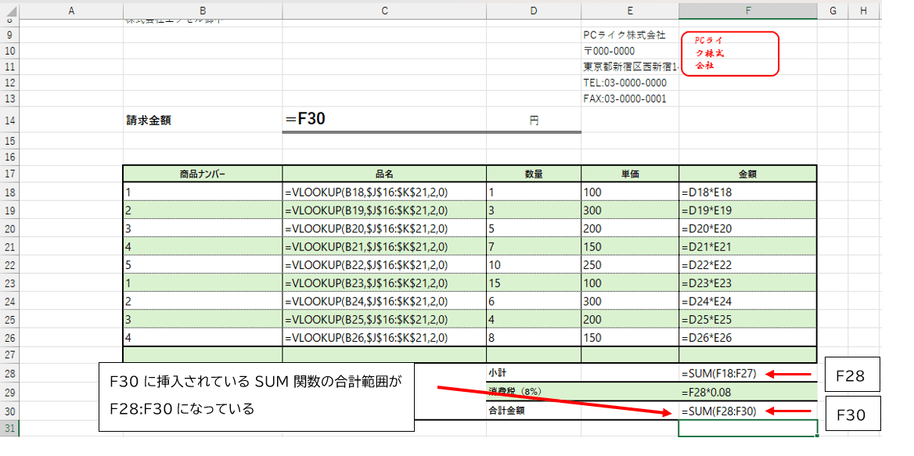Click the TEL:03-0000-0000 cell
Viewport: 914px width, 456px height.
click(630, 83)
